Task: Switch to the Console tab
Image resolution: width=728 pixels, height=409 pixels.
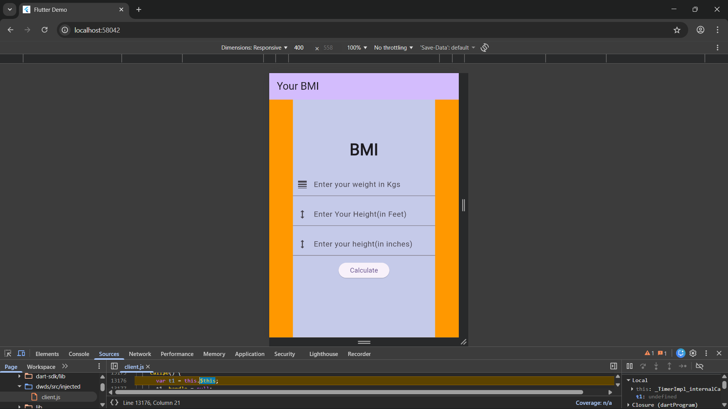Action: tap(79, 354)
